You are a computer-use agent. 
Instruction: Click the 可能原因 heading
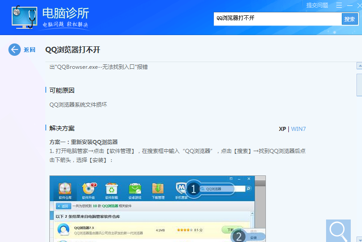click(x=62, y=90)
